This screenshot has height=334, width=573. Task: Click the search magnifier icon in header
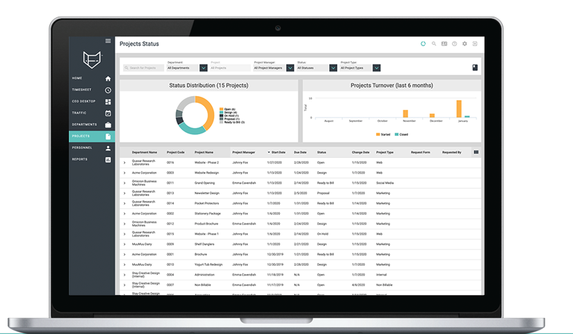tap(434, 44)
